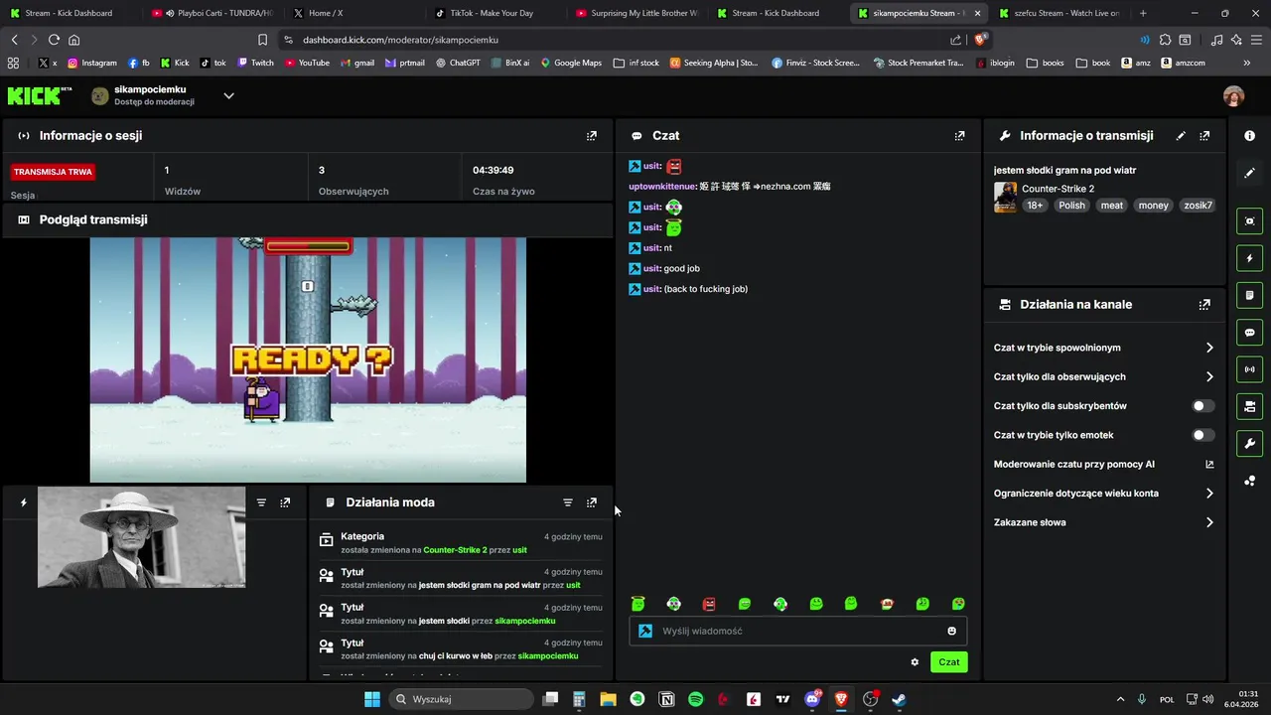Viewport: 1271px width, 715px height.
Task: Open uptownkittenue username in chat
Action: [662, 187]
